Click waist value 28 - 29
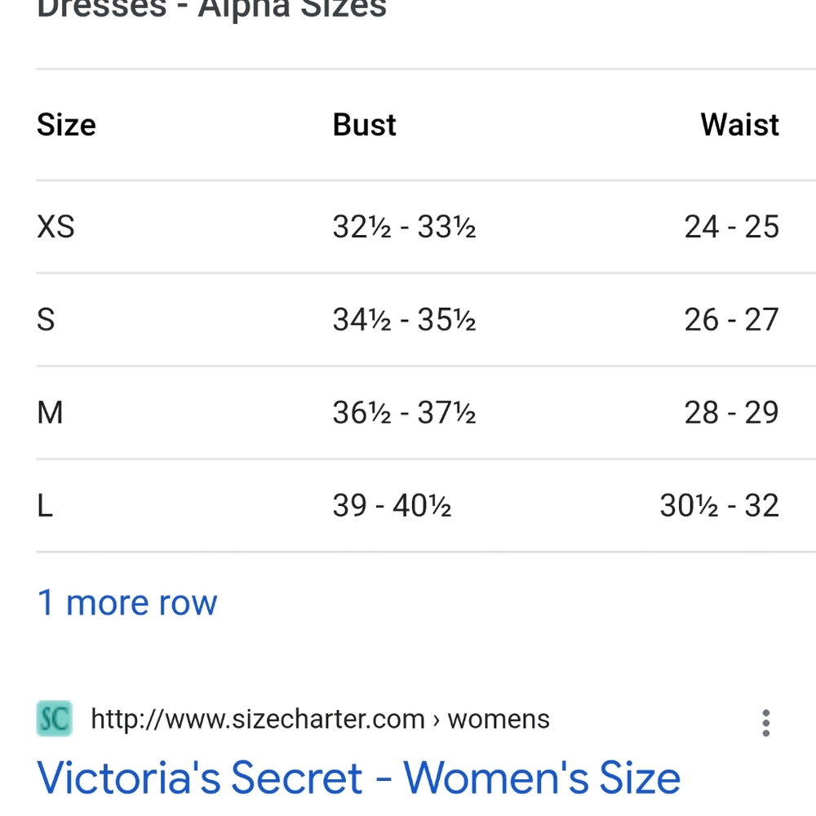The height and width of the screenshot is (816, 816). click(x=731, y=413)
